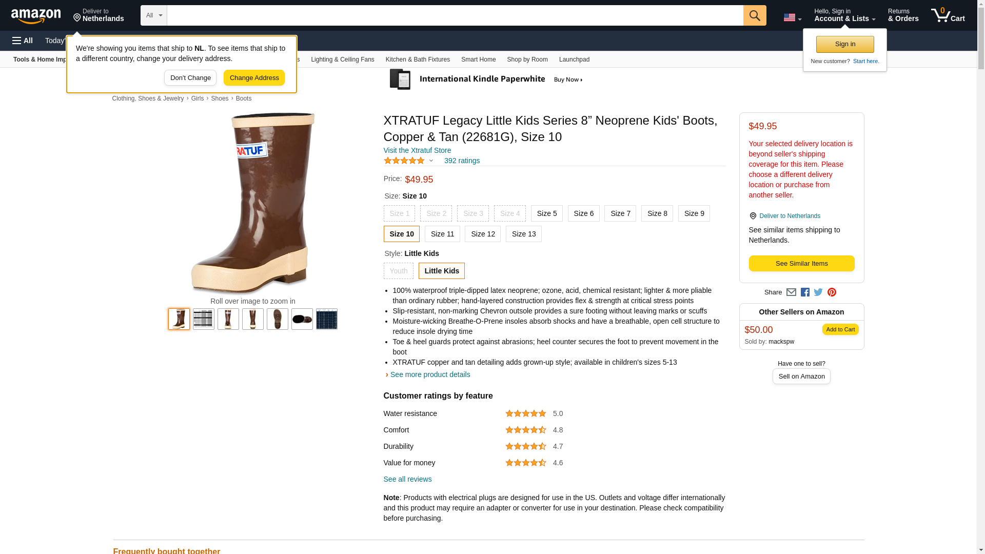
Task: Share the product on Twitter
Action: point(818,292)
